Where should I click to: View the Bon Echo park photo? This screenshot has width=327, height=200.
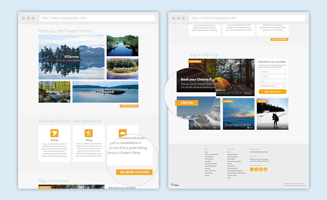[122, 45]
